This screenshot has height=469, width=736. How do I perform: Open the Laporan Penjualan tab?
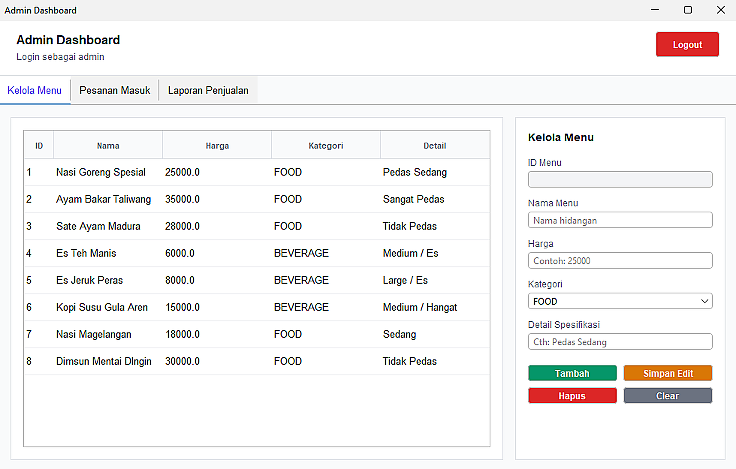(208, 90)
